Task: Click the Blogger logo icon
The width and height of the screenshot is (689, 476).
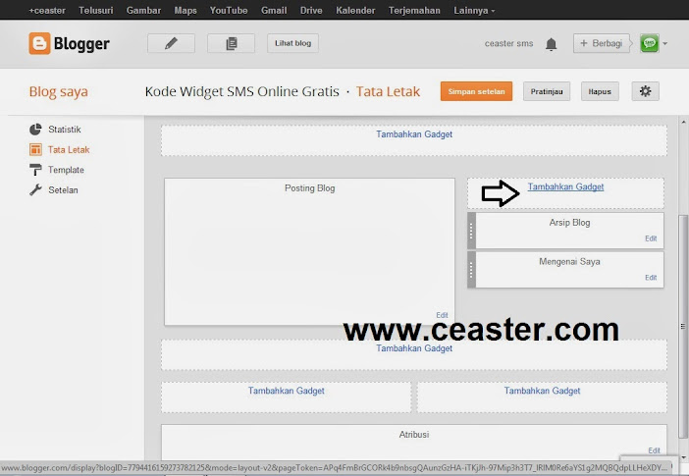Action: [39, 43]
